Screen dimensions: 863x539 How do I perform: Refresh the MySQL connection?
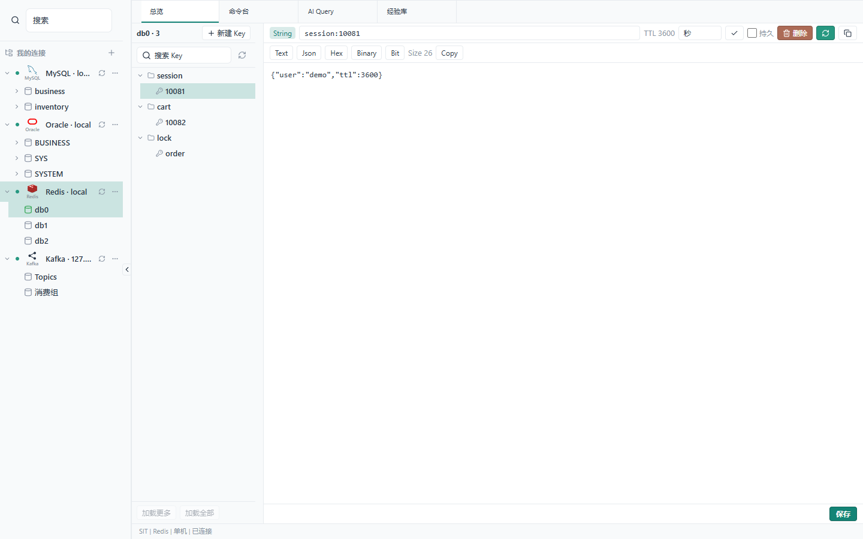click(x=102, y=73)
